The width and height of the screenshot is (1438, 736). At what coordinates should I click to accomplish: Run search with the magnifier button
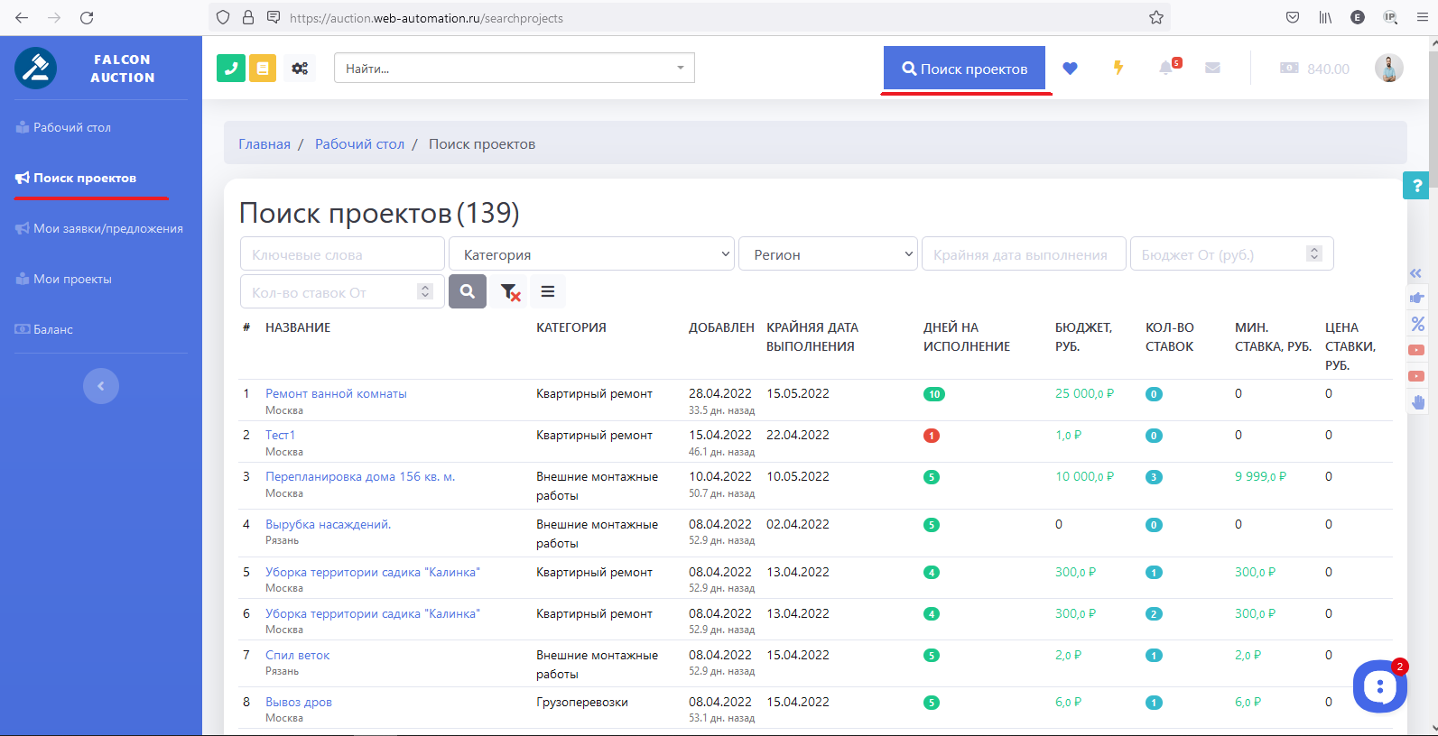(x=468, y=291)
